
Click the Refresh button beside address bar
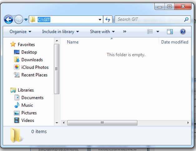click(108, 20)
